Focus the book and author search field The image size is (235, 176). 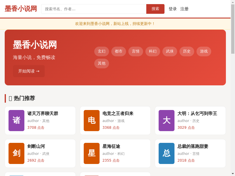[x=94, y=9]
